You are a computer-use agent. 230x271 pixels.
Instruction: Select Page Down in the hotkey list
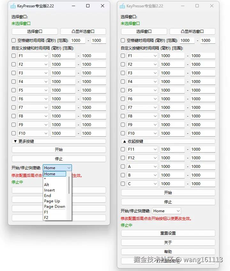tap(55, 207)
